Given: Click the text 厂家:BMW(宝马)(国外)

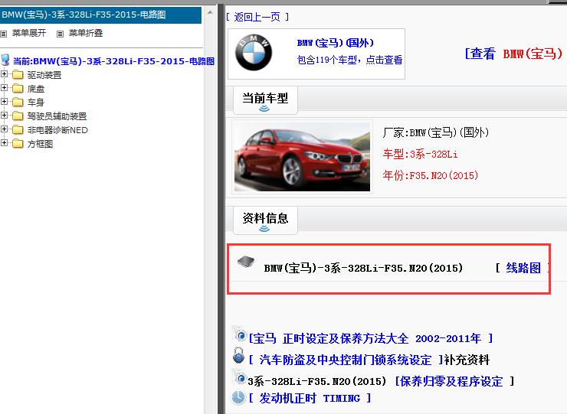Looking at the screenshot, I should 436,132.
